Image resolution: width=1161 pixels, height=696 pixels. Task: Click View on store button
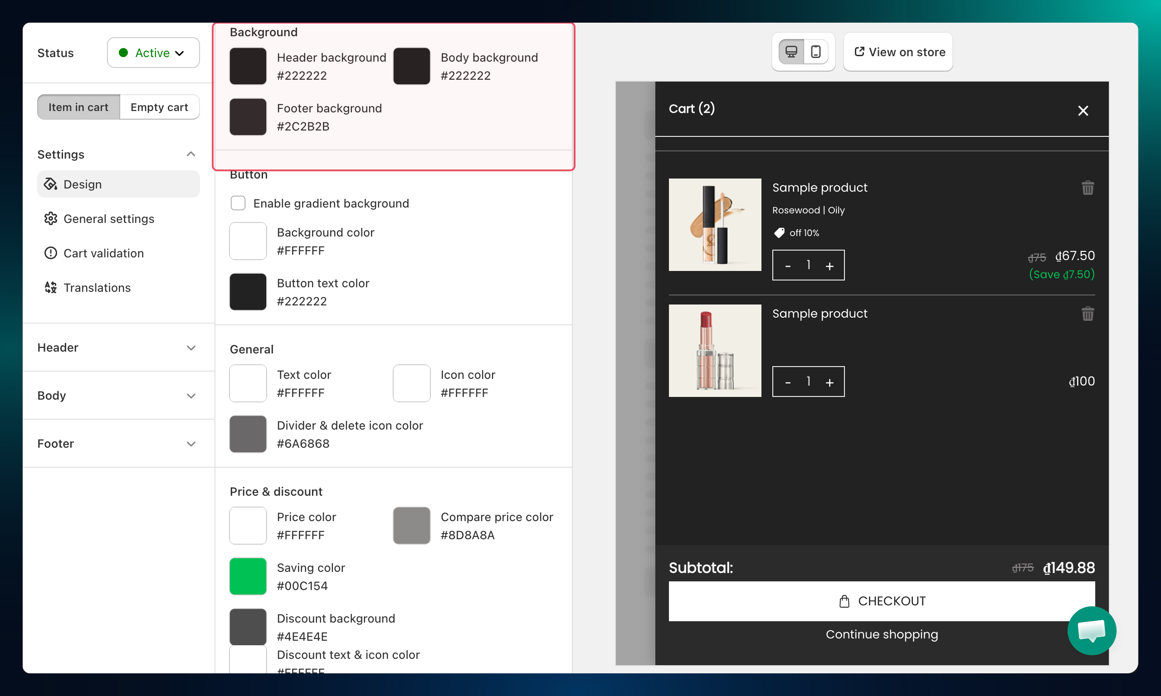coord(898,52)
